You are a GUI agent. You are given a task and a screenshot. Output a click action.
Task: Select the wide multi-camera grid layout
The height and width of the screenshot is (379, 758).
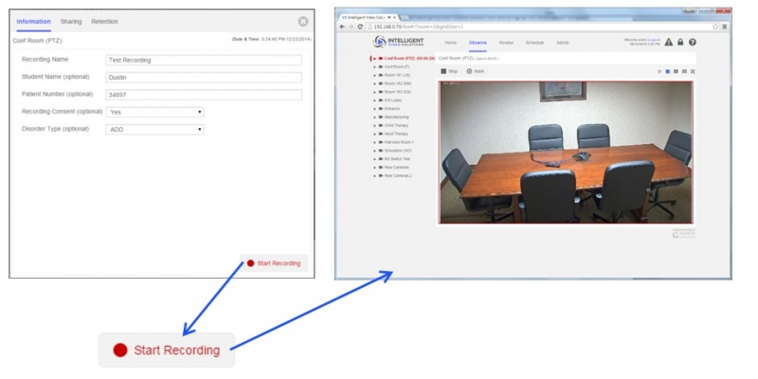click(684, 72)
